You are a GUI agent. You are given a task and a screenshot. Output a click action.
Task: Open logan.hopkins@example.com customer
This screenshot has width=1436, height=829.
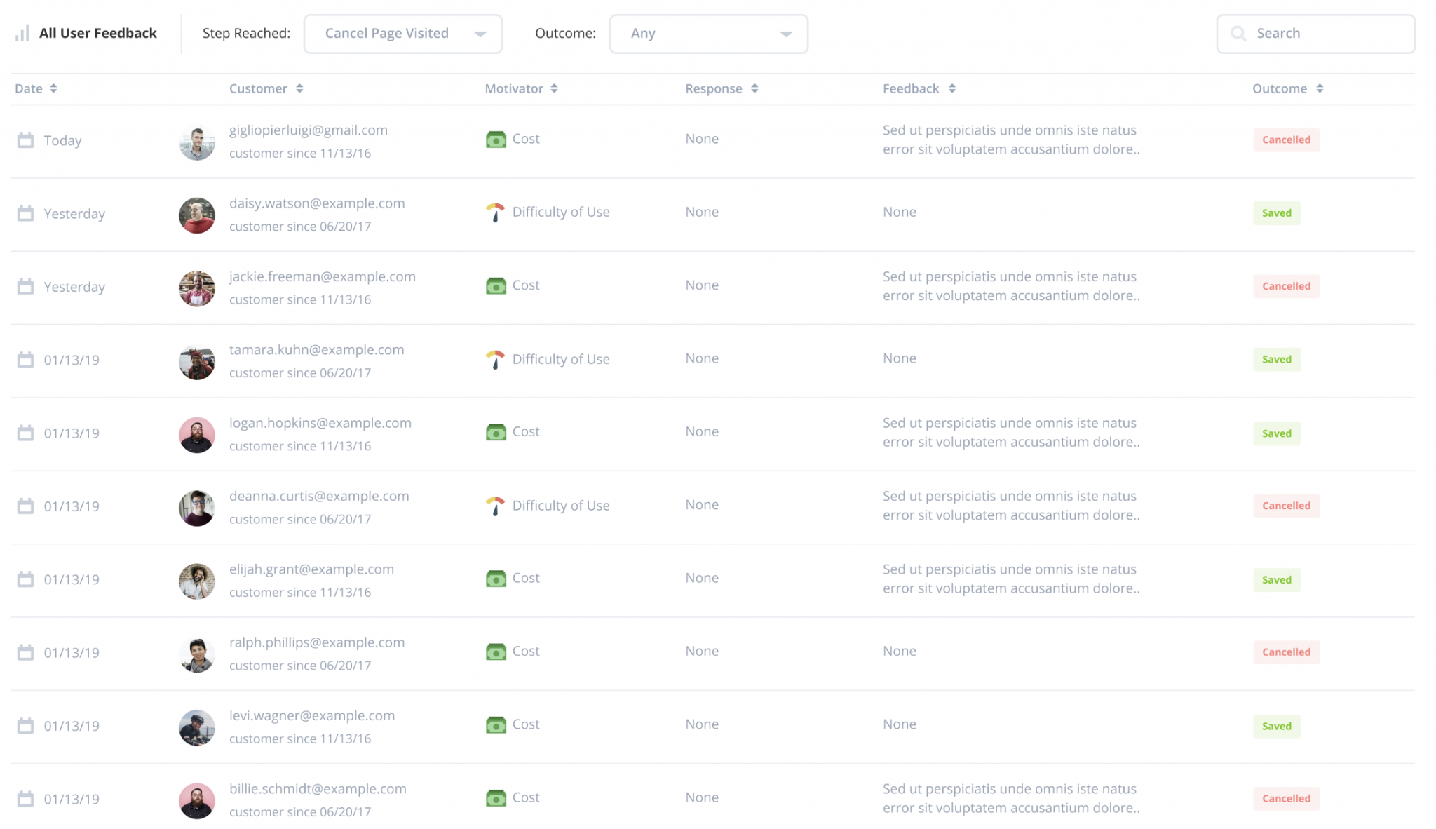[320, 423]
